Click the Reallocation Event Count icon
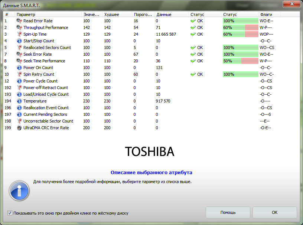303x225 pixels. point(19,108)
